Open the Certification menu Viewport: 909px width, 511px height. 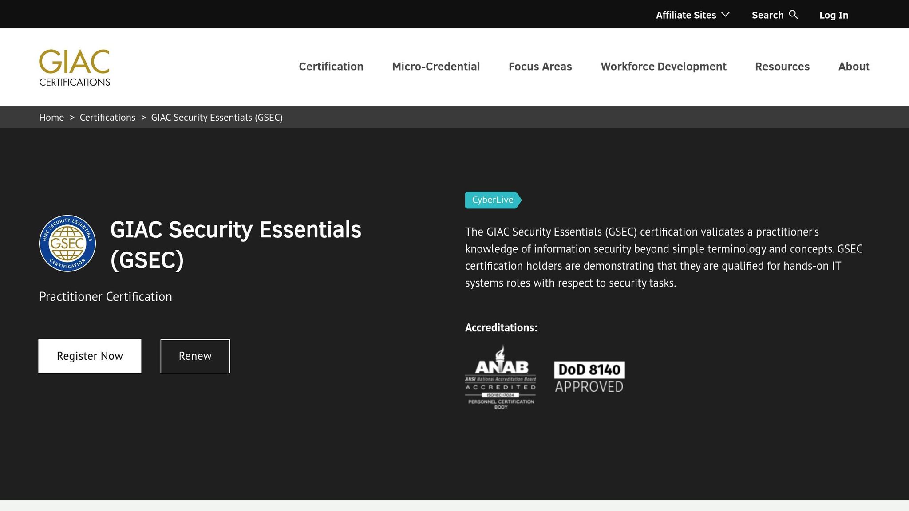coord(331,67)
